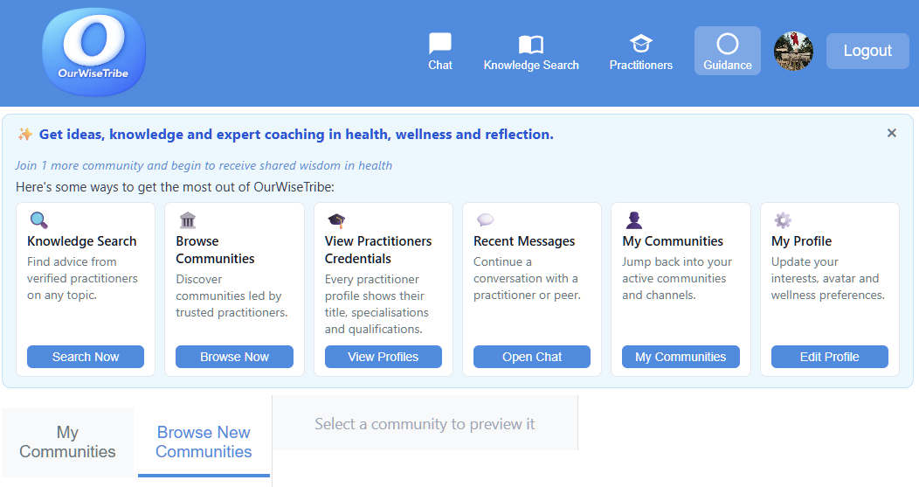Click the Logout button
This screenshot has height=487, width=919.
(x=867, y=51)
